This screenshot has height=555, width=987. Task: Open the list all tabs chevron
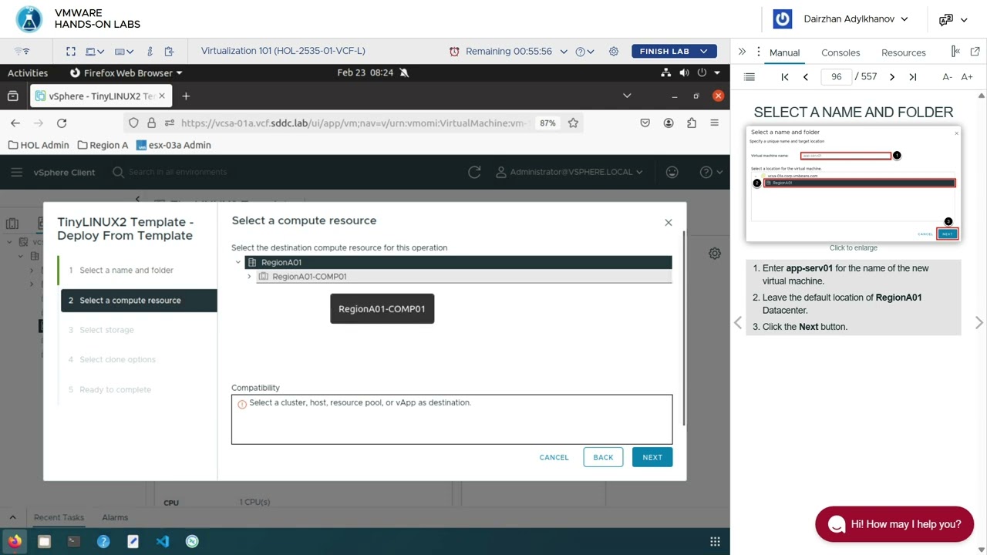(x=627, y=96)
